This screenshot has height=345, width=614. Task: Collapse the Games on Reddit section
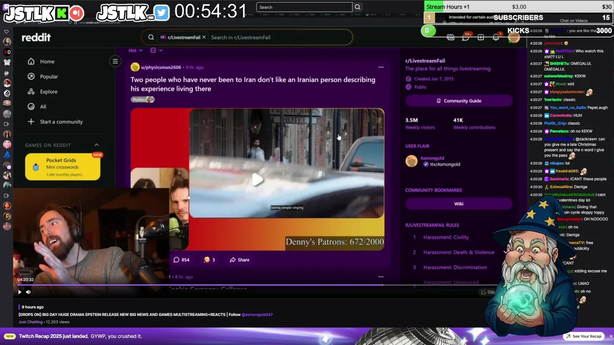96,145
